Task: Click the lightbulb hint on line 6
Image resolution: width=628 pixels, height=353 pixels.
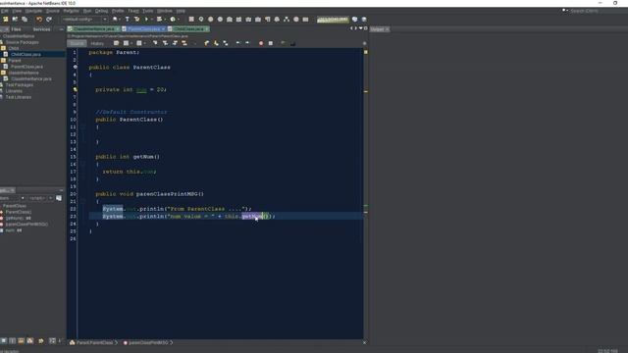Action: click(x=75, y=89)
